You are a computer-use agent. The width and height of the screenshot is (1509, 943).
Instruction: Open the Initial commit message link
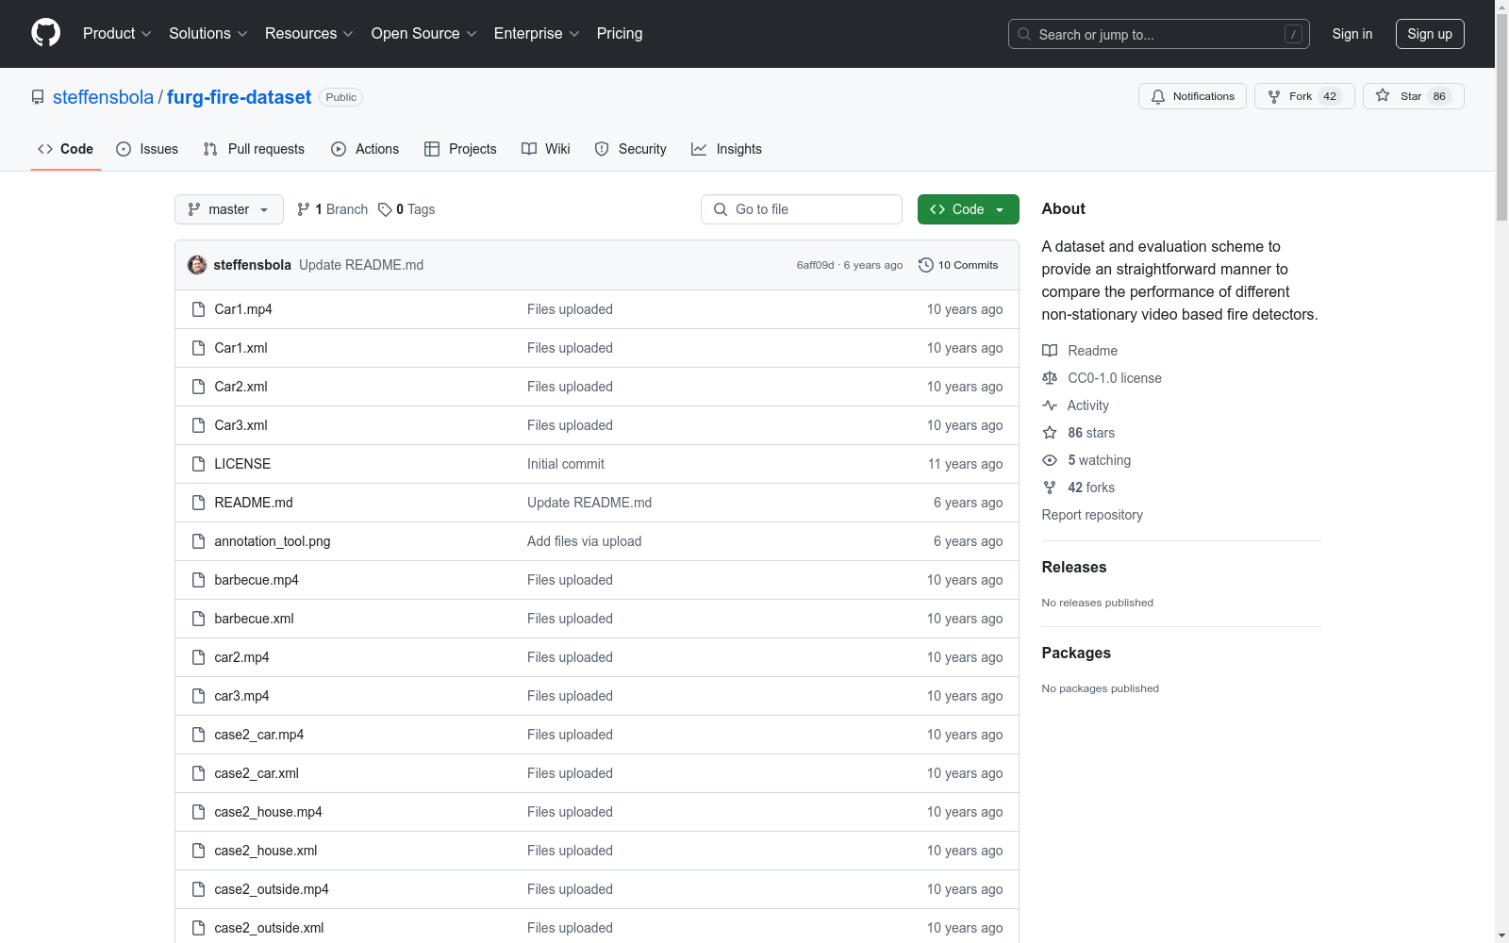tap(566, 464)
